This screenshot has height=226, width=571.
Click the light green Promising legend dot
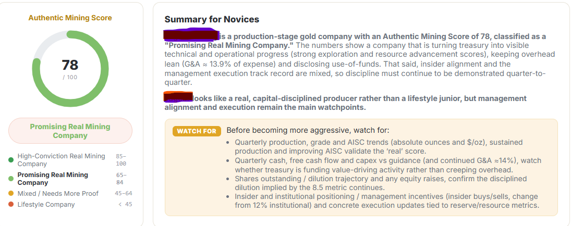11,179
